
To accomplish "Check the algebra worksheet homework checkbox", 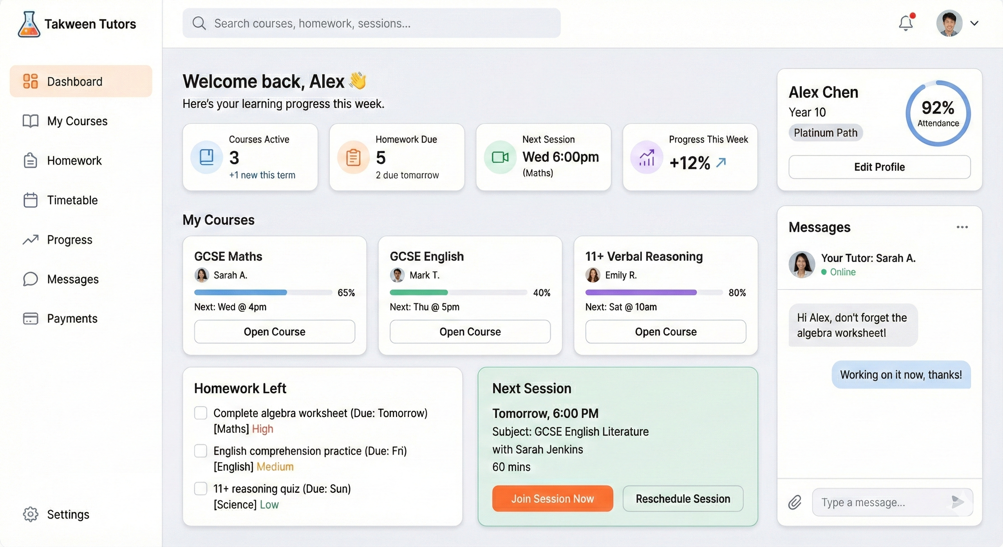I will pyautogui.click(x=201, y=413).
